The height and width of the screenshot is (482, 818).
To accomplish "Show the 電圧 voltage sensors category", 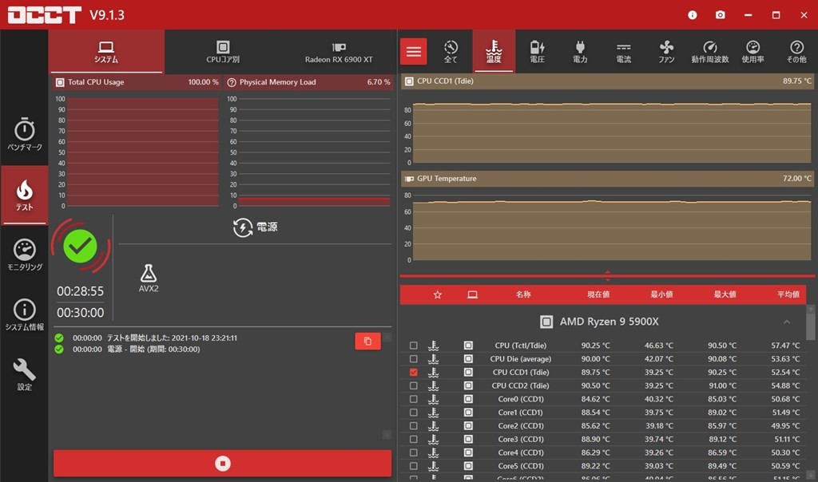I will pyautogui.click(x=538, y=52).
